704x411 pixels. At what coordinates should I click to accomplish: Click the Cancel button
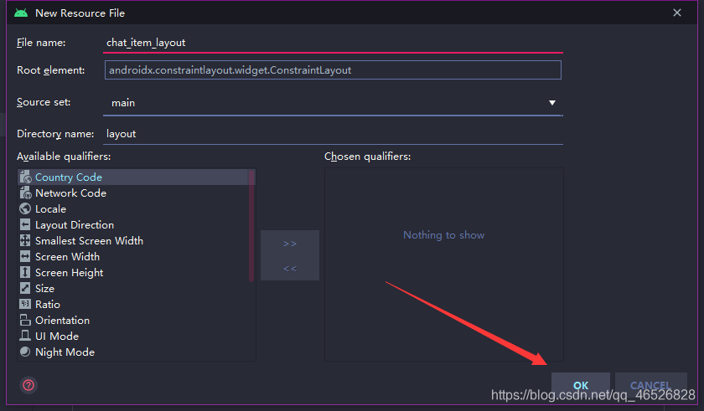pos(650,385)
